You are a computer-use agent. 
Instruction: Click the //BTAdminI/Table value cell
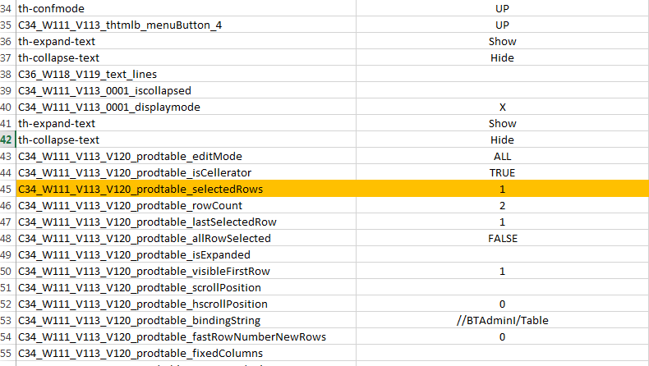click(503, 320)
